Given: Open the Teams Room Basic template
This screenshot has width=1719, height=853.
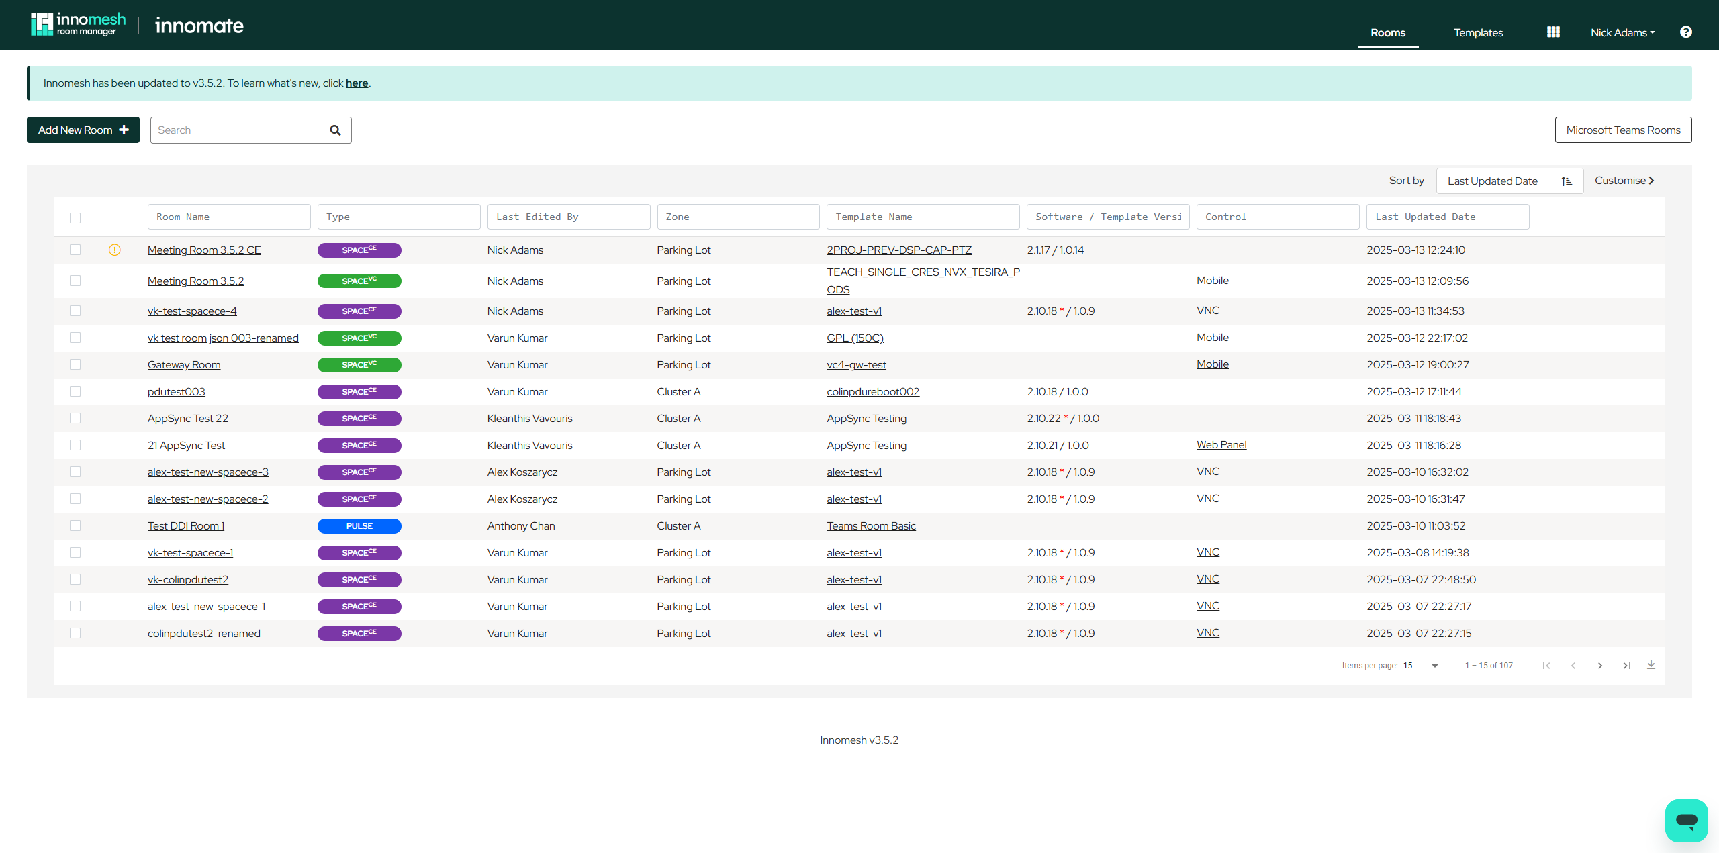Looking at the screenshot, I should pos(871,526).
